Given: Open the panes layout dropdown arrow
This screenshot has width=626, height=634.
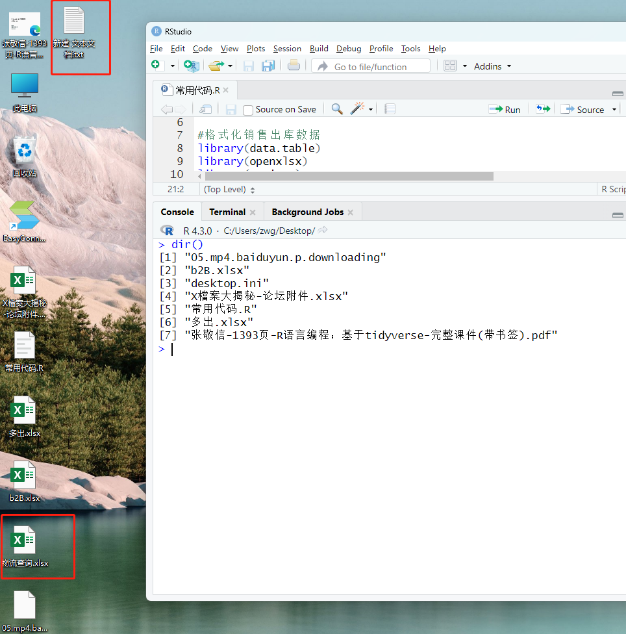Looking at the screenshot, I should pos(465,66).
